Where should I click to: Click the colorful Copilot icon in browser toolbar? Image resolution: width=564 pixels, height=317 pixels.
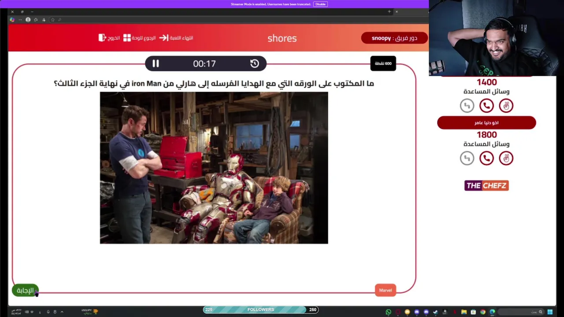tap(12, 19)
